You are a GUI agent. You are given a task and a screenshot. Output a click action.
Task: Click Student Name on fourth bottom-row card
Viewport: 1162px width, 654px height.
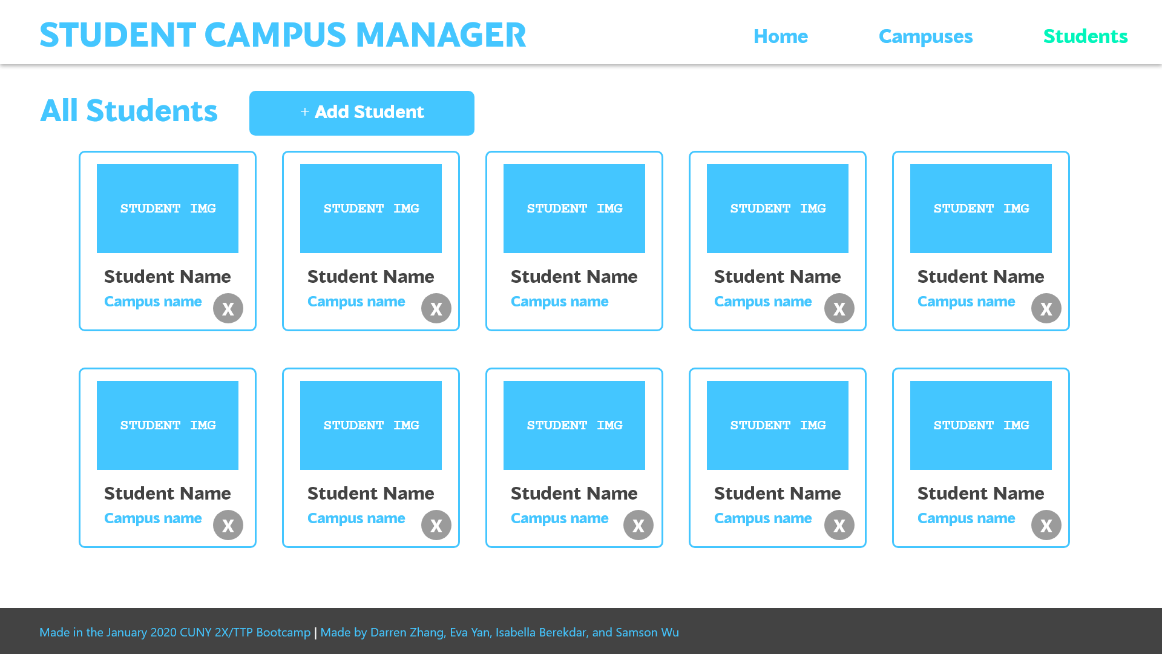(778, 494)
